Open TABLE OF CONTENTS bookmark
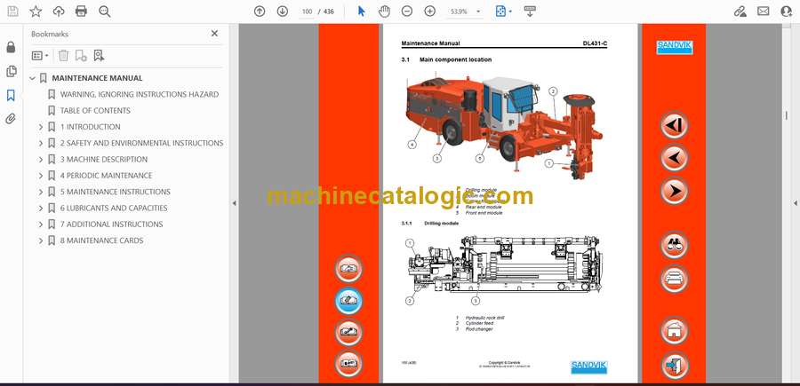800x386 pixels. (95, 111)
